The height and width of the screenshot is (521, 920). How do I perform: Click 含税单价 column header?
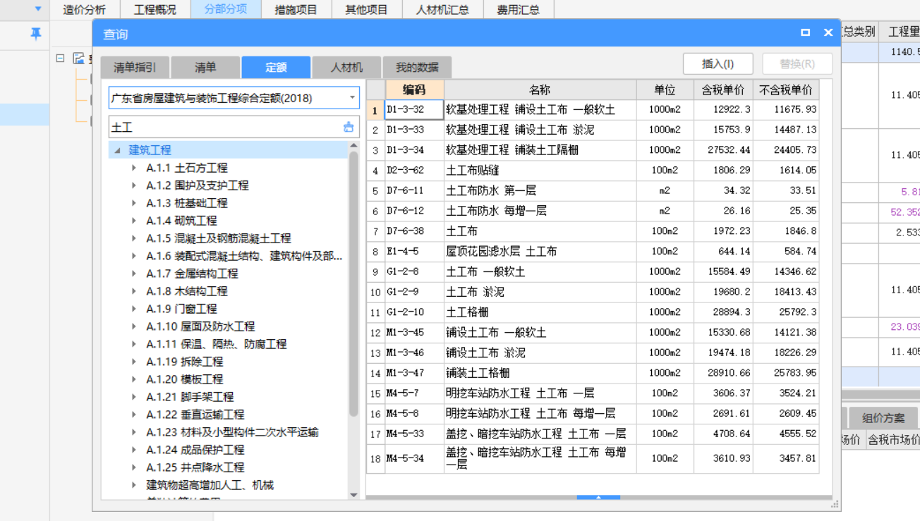(723, 90)
